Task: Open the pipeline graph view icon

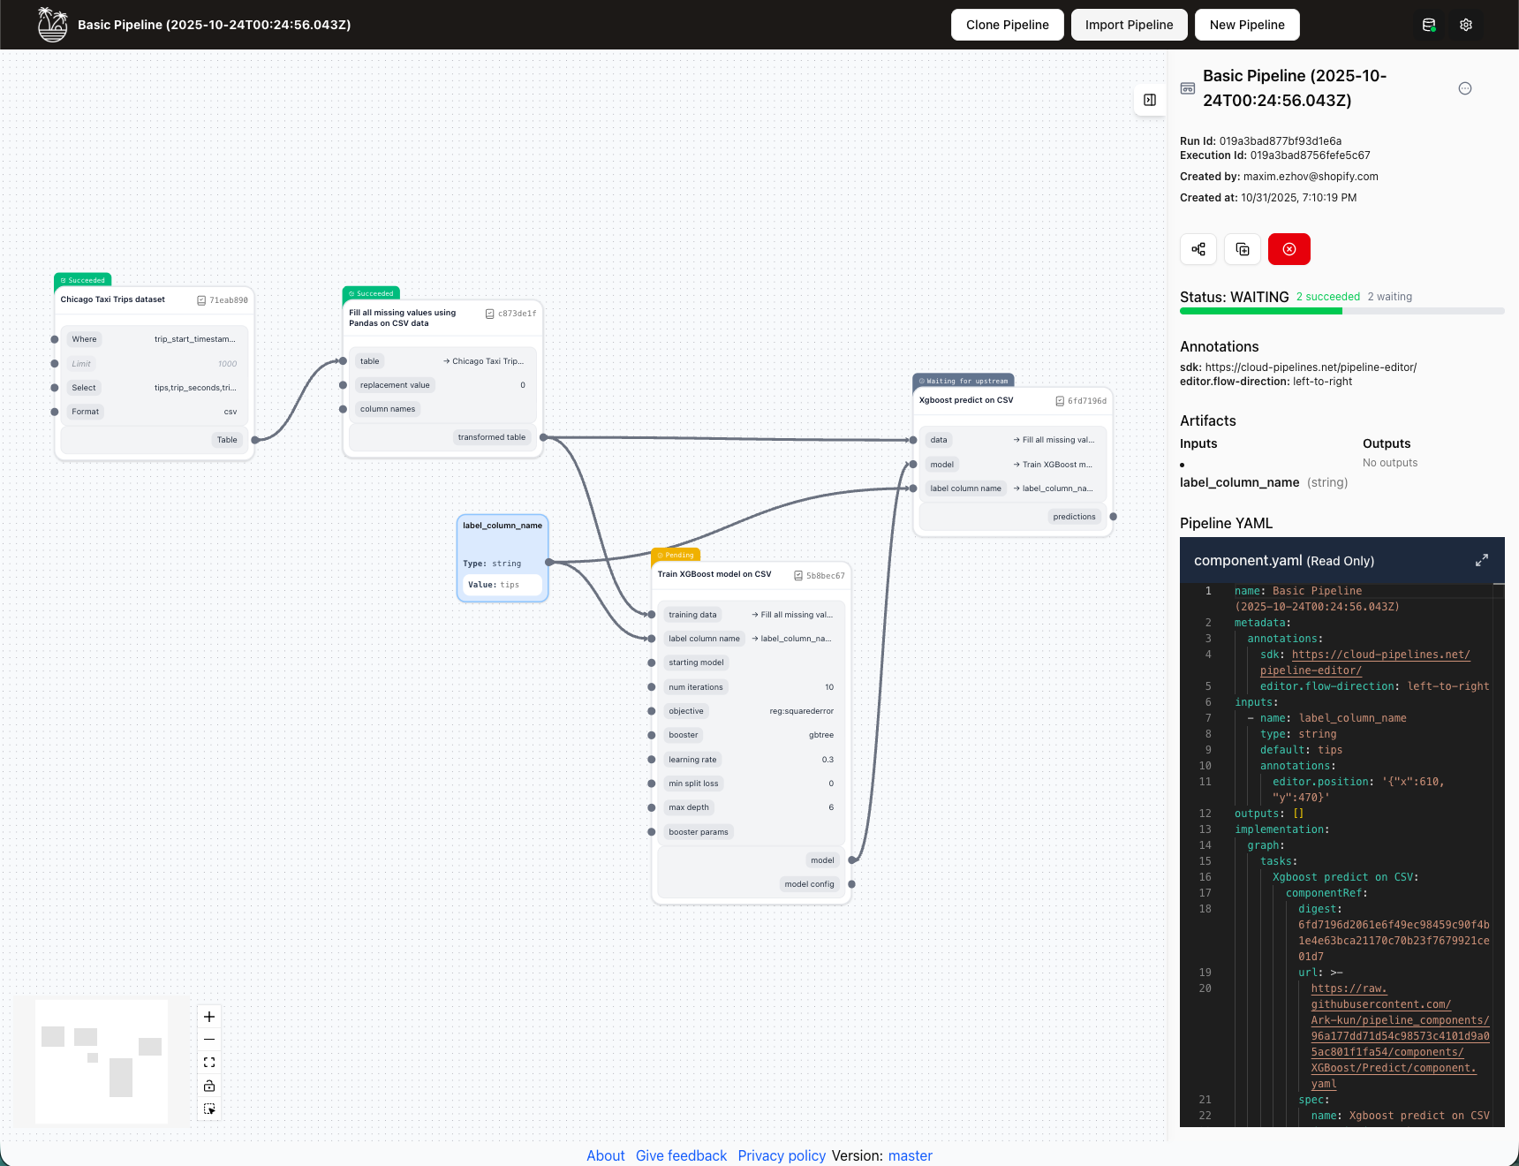Action: (x=1198, y=249)
